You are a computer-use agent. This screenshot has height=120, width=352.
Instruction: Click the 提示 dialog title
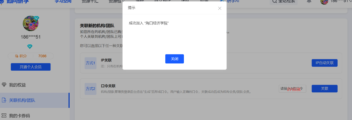131,8
